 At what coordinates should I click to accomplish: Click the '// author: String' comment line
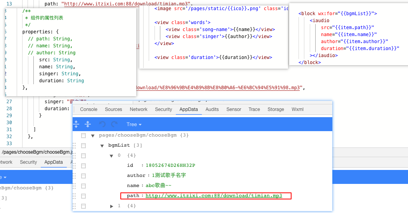pos(52,53)
